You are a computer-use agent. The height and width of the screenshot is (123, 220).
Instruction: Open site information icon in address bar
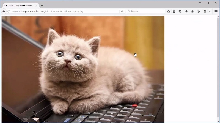click(x=9, y=12)
